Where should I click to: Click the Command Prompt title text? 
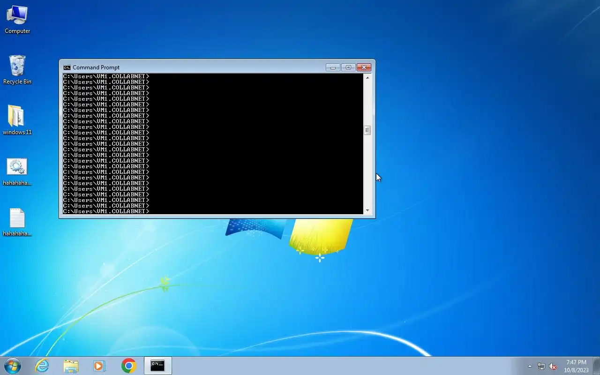coord(96,67)
